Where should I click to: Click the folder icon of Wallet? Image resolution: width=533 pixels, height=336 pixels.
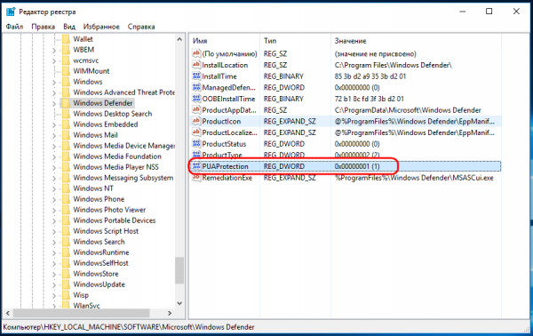(66, 39)
